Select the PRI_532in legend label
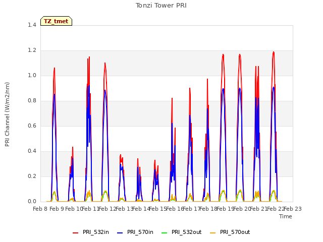The height and width of the screenshot is (242, 323). tap(96, 232)
